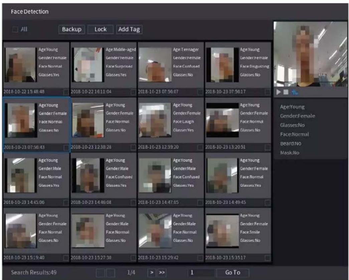The image size is (349, 280).
Task: Focus the page number input field
Action: point(201,272)
